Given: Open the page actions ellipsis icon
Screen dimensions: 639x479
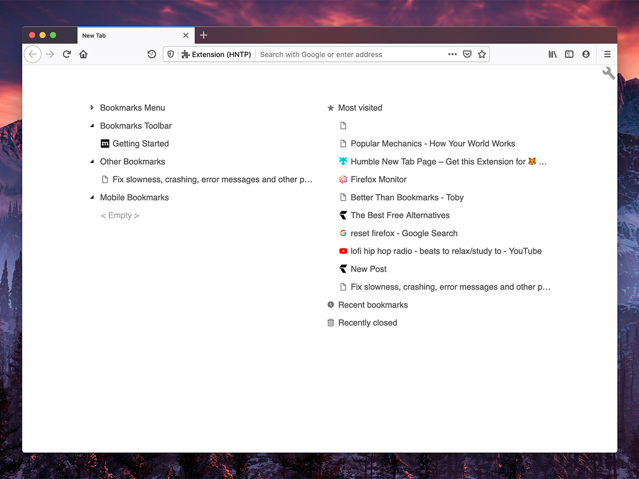Looking at the screenshot, I should coord(452,54).
